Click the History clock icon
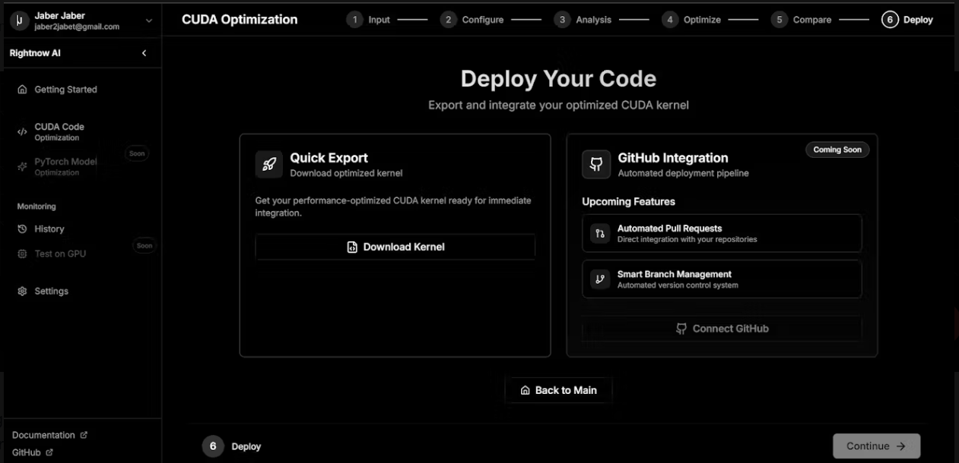Image resolution: width=959 pixels, height=463 pixels. [22, 229]
